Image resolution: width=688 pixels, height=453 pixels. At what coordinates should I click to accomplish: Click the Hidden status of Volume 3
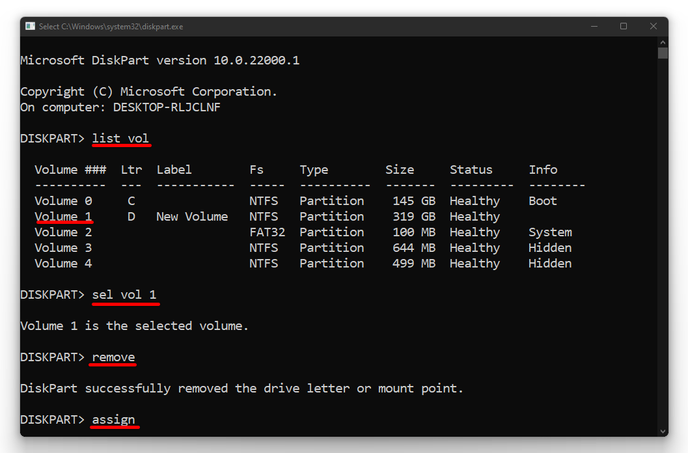[550, 247]
